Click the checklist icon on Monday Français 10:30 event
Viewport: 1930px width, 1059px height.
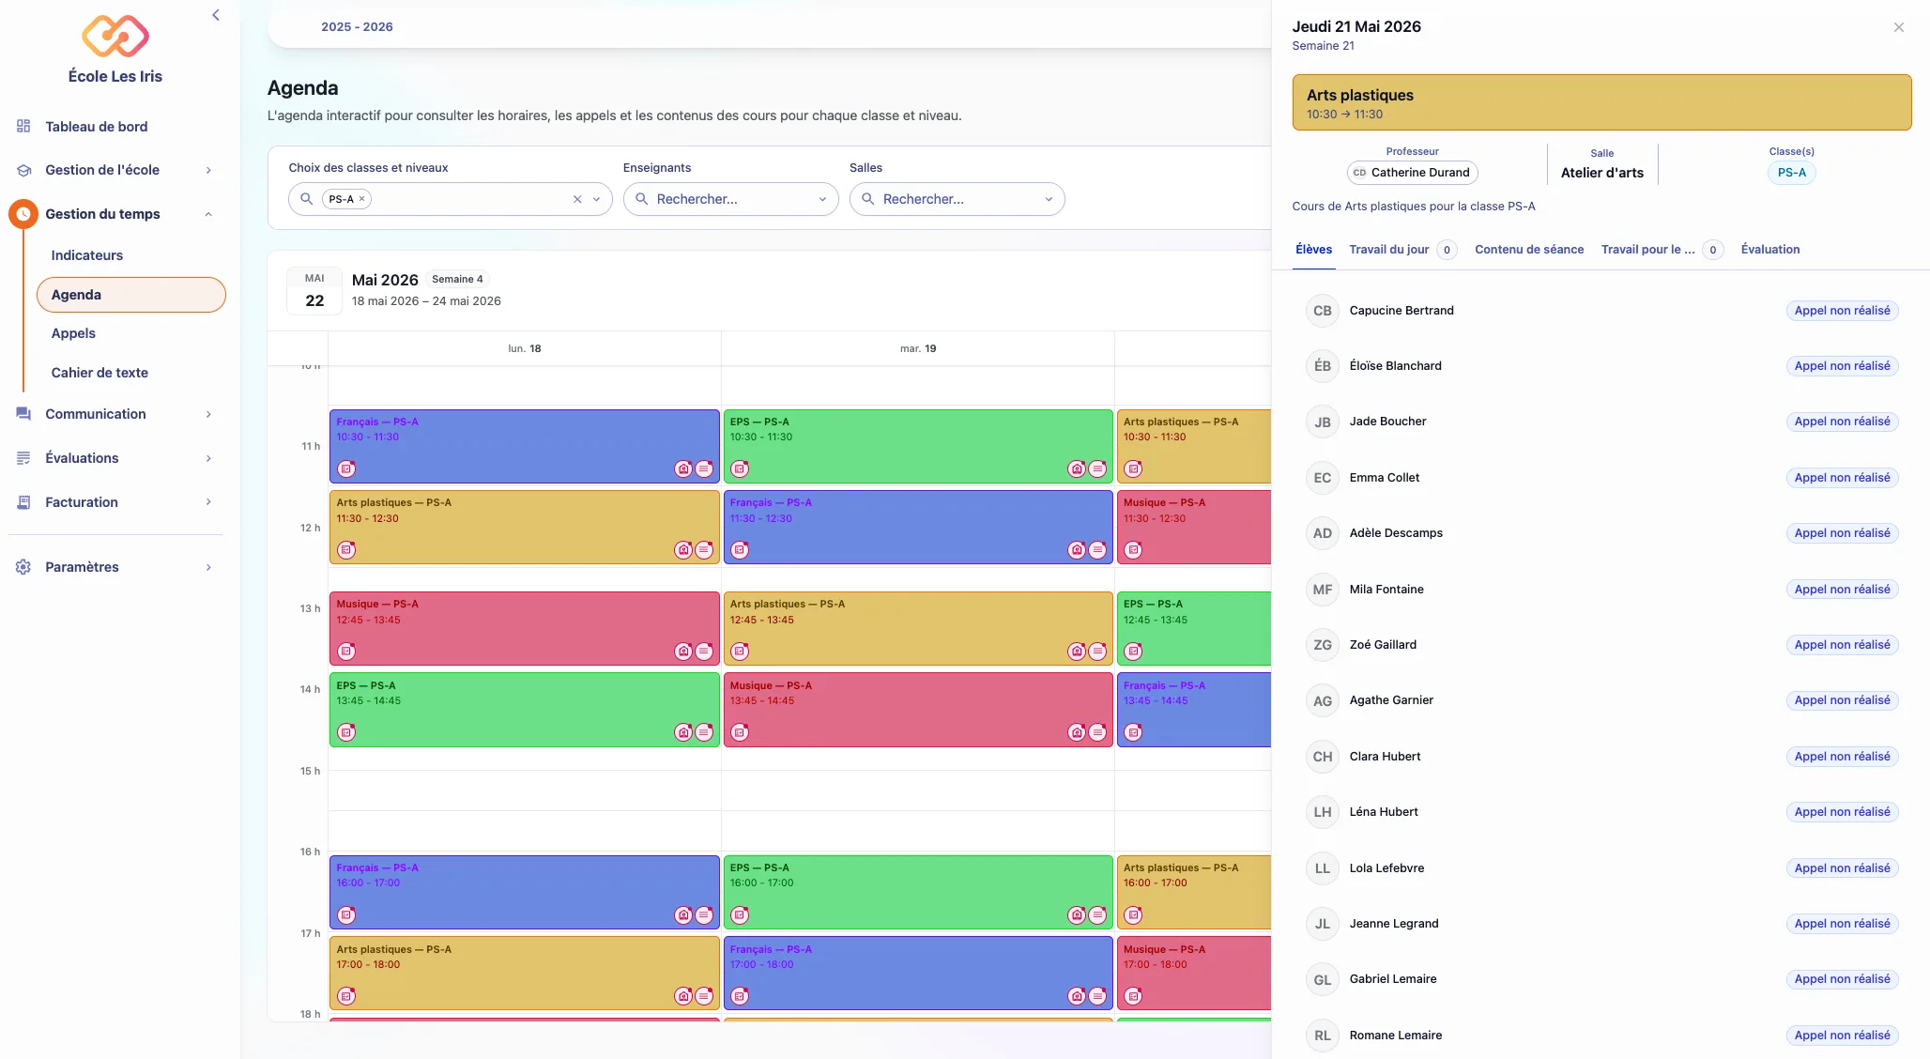pyautogui.click(x=346, y=468)
